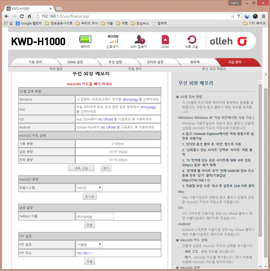Click the olleh logo
Viewport: 270px width, 271px height.
pyautogui.click(x=228, y=41)
